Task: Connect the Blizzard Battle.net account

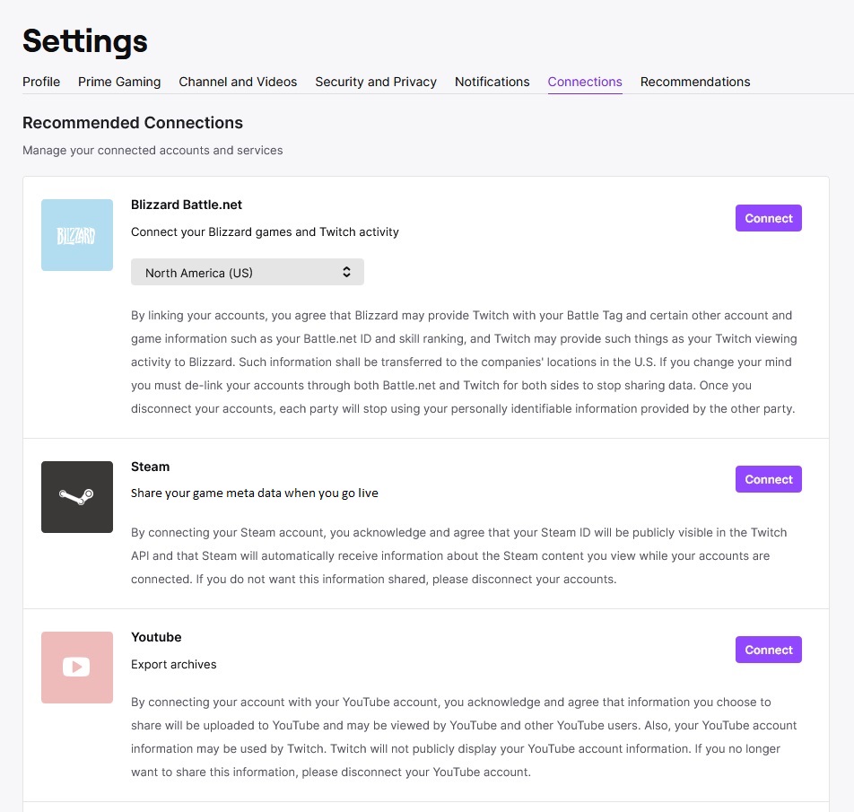Action: [768, 218]
